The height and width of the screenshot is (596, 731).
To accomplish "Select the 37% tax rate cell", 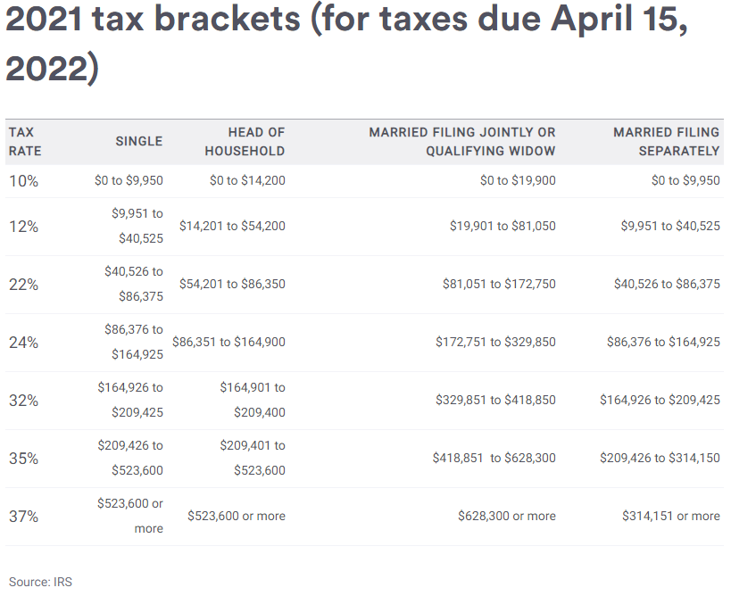I will (x=24, y=517).
